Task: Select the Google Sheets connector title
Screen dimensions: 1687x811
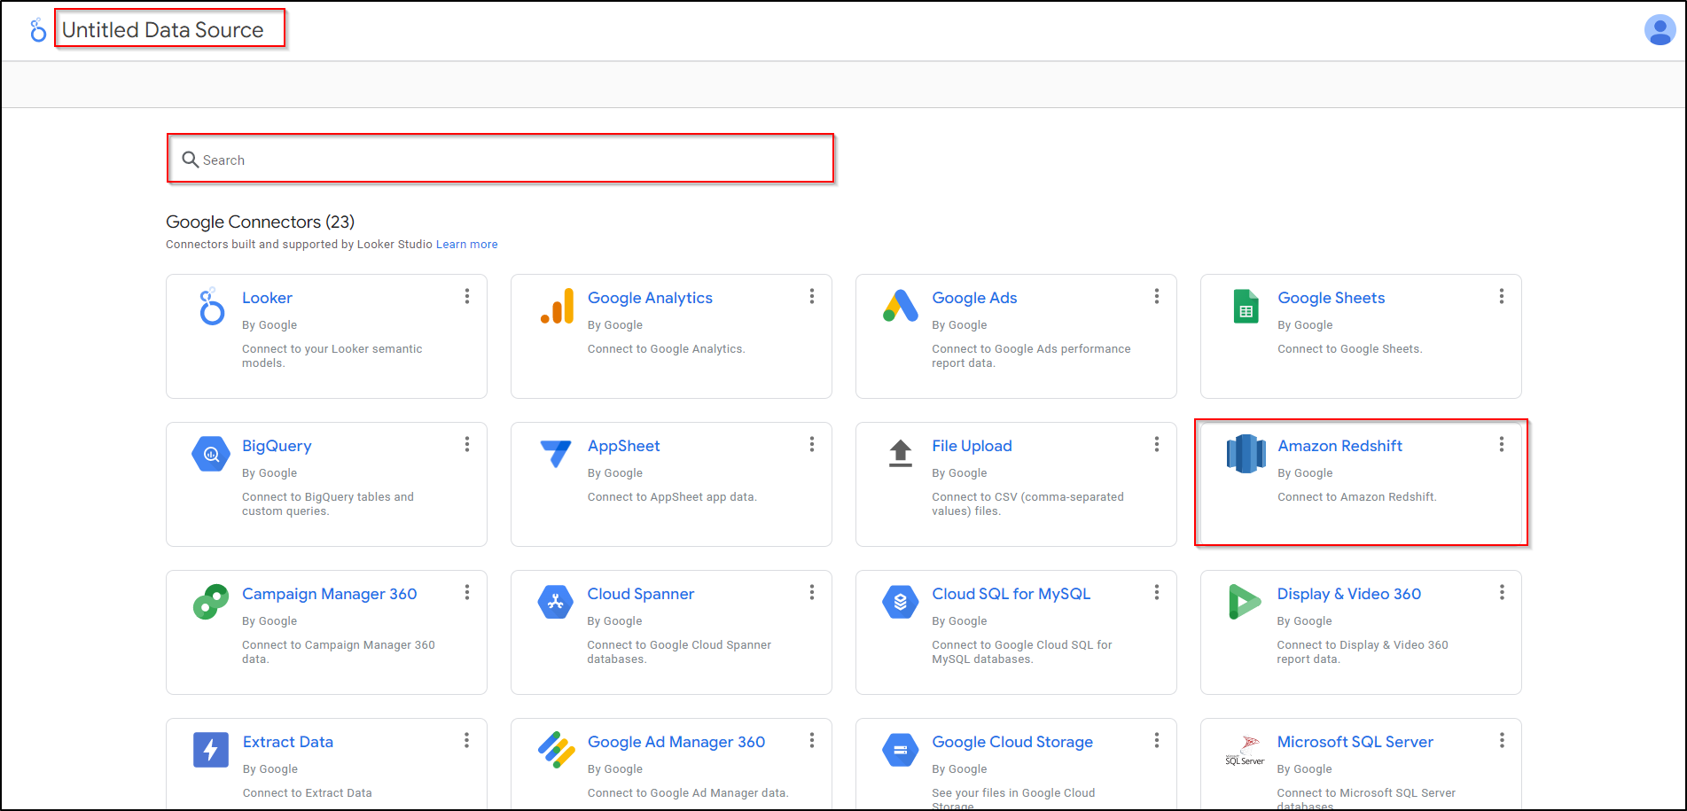Action: (1331, 298)
